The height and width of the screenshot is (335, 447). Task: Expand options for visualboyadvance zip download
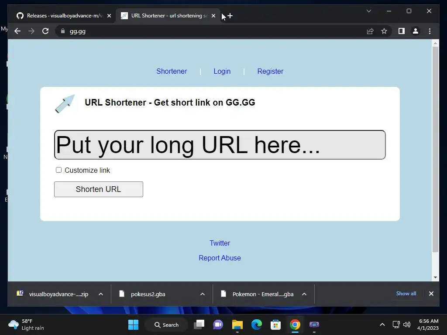[x=101, y=294]
